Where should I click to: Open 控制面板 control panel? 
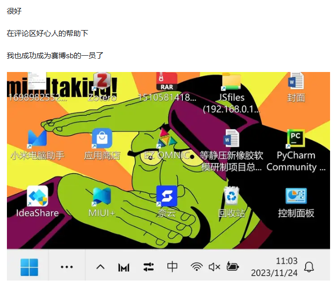click(296, 196)
